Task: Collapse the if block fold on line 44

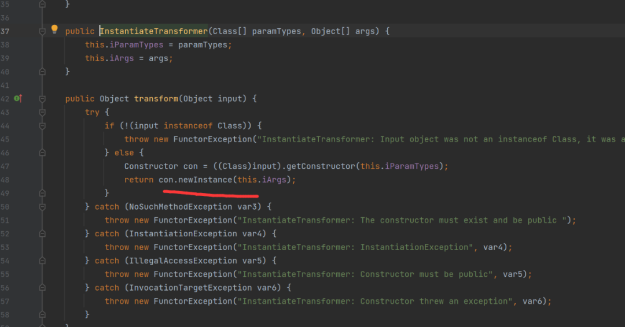Action: [42, 126]
